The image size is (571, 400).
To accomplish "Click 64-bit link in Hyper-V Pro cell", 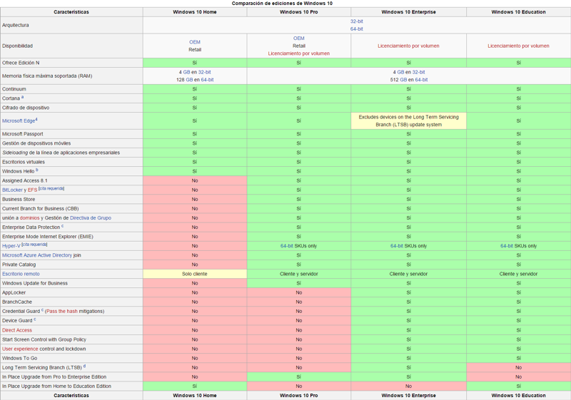I will [x=287, y=246].
